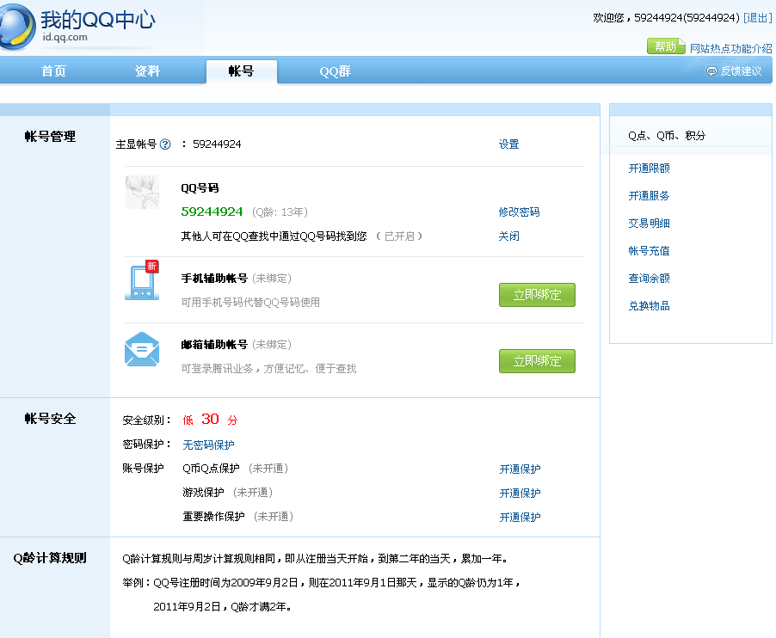Click the 退出 logout link
The image size is (776, 638).
(758, 18)
